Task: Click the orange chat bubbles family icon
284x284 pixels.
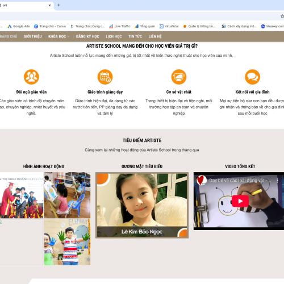Action: click(252, 77)
